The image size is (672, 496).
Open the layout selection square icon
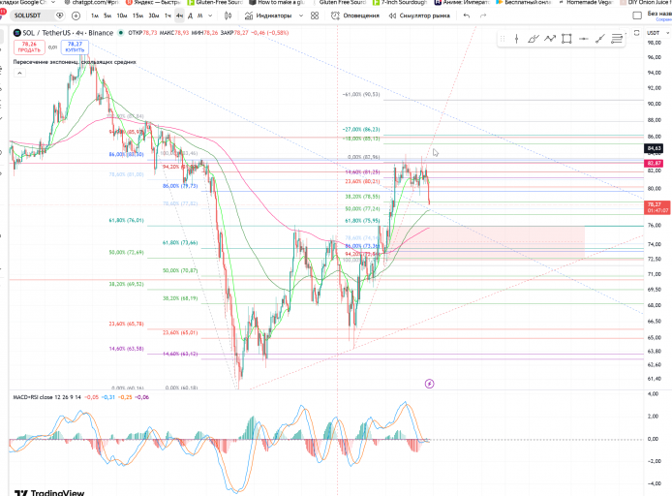click(x=637, y=15)
